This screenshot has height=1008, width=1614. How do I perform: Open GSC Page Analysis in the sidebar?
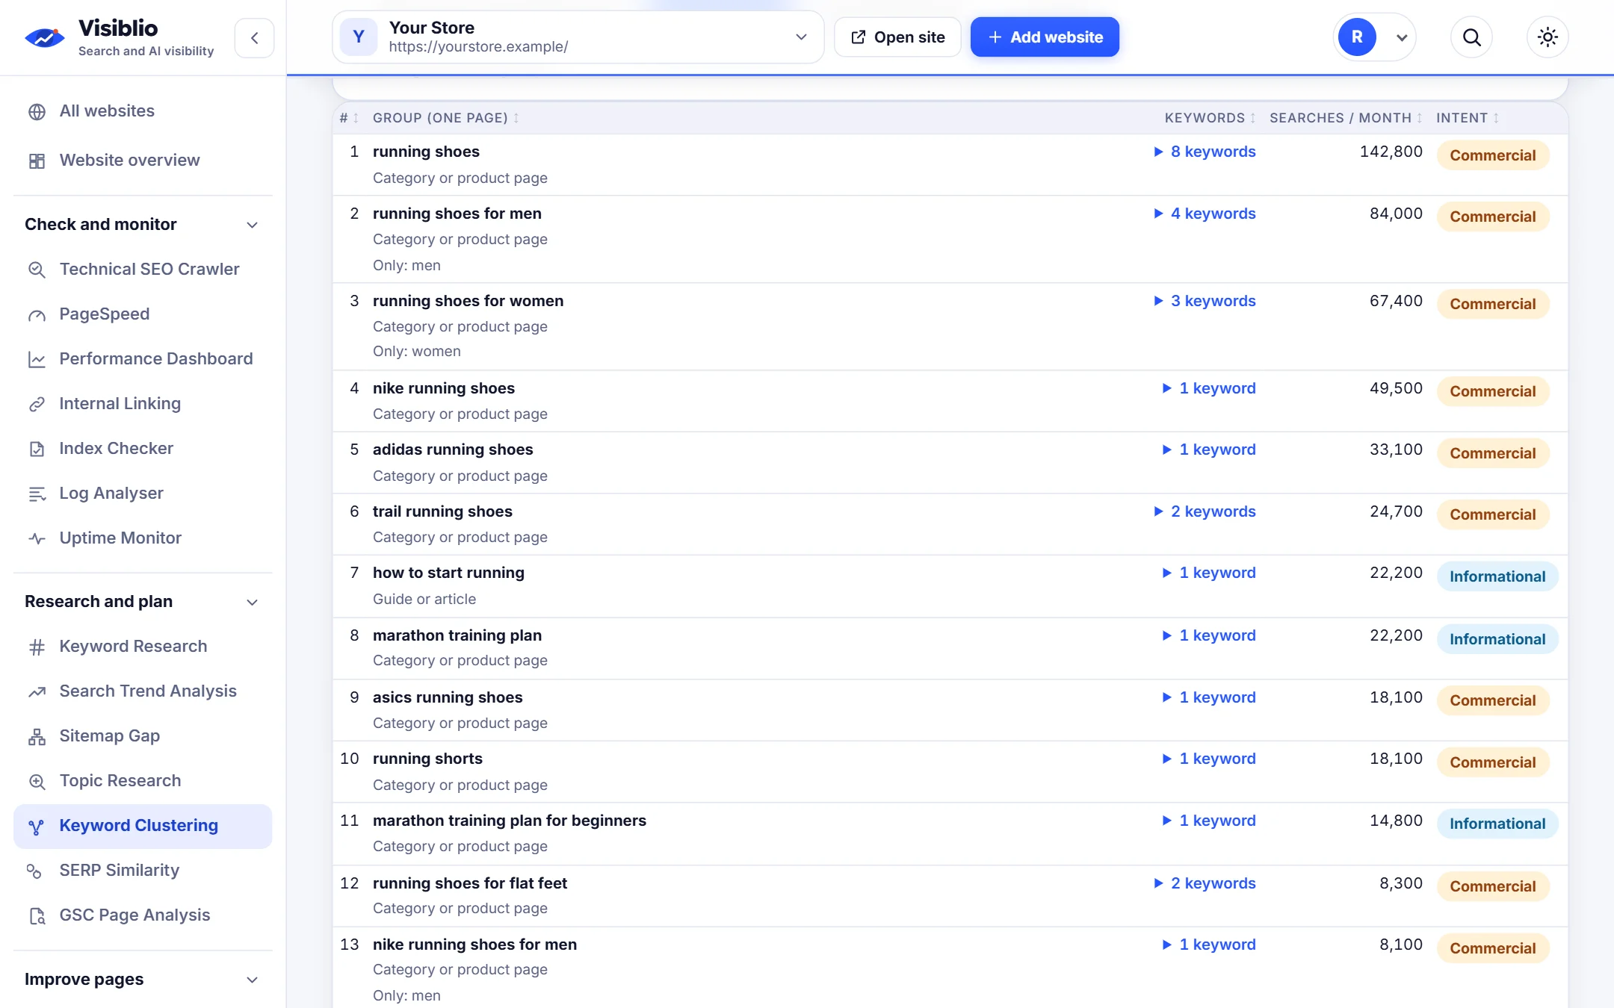coord(143,915)
